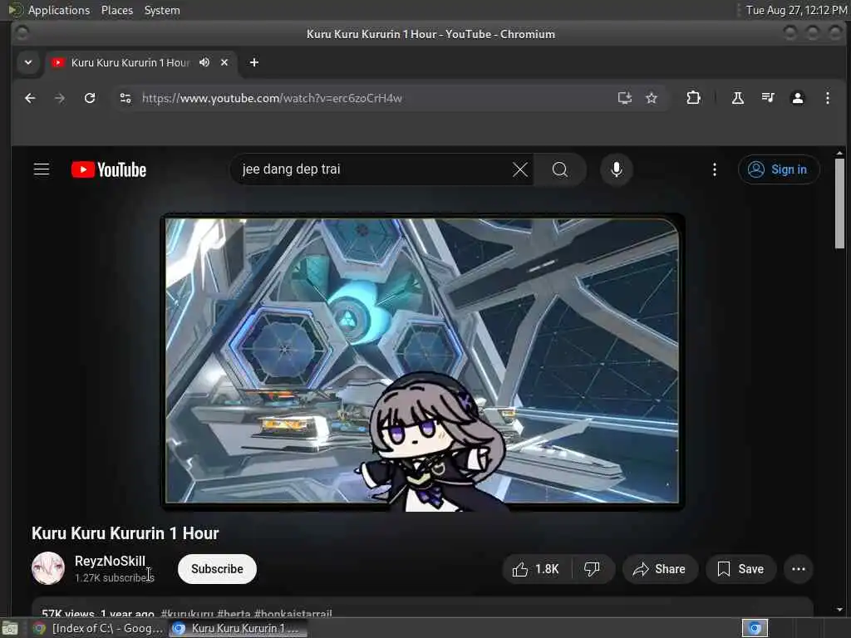Open YouTube hamburger guide menu
Viewport: 851px width, 638px height.
click(x=42, y=169)
